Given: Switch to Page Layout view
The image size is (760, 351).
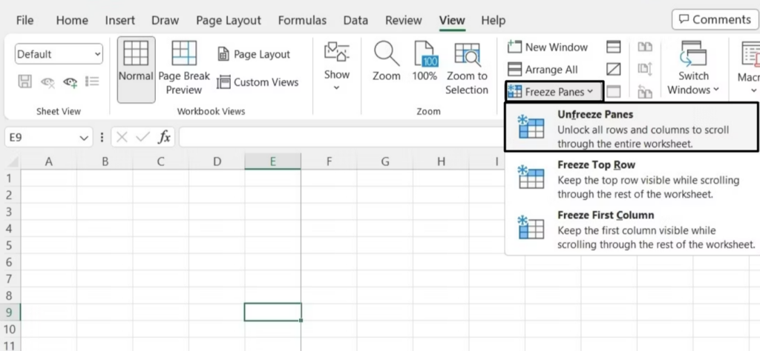Looking at the screenshot, I should click(x=254, y=54).
